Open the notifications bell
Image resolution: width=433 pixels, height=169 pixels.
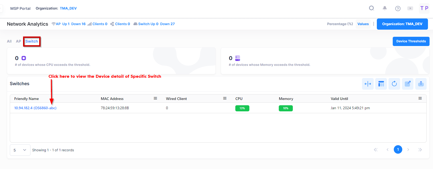tap(385, 8)
